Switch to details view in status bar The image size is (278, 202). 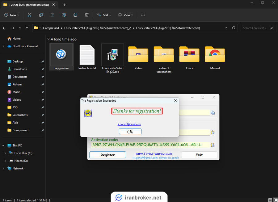270,200
